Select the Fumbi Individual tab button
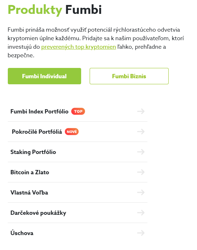This screenshot has height=250, width=197. point(45,76)
